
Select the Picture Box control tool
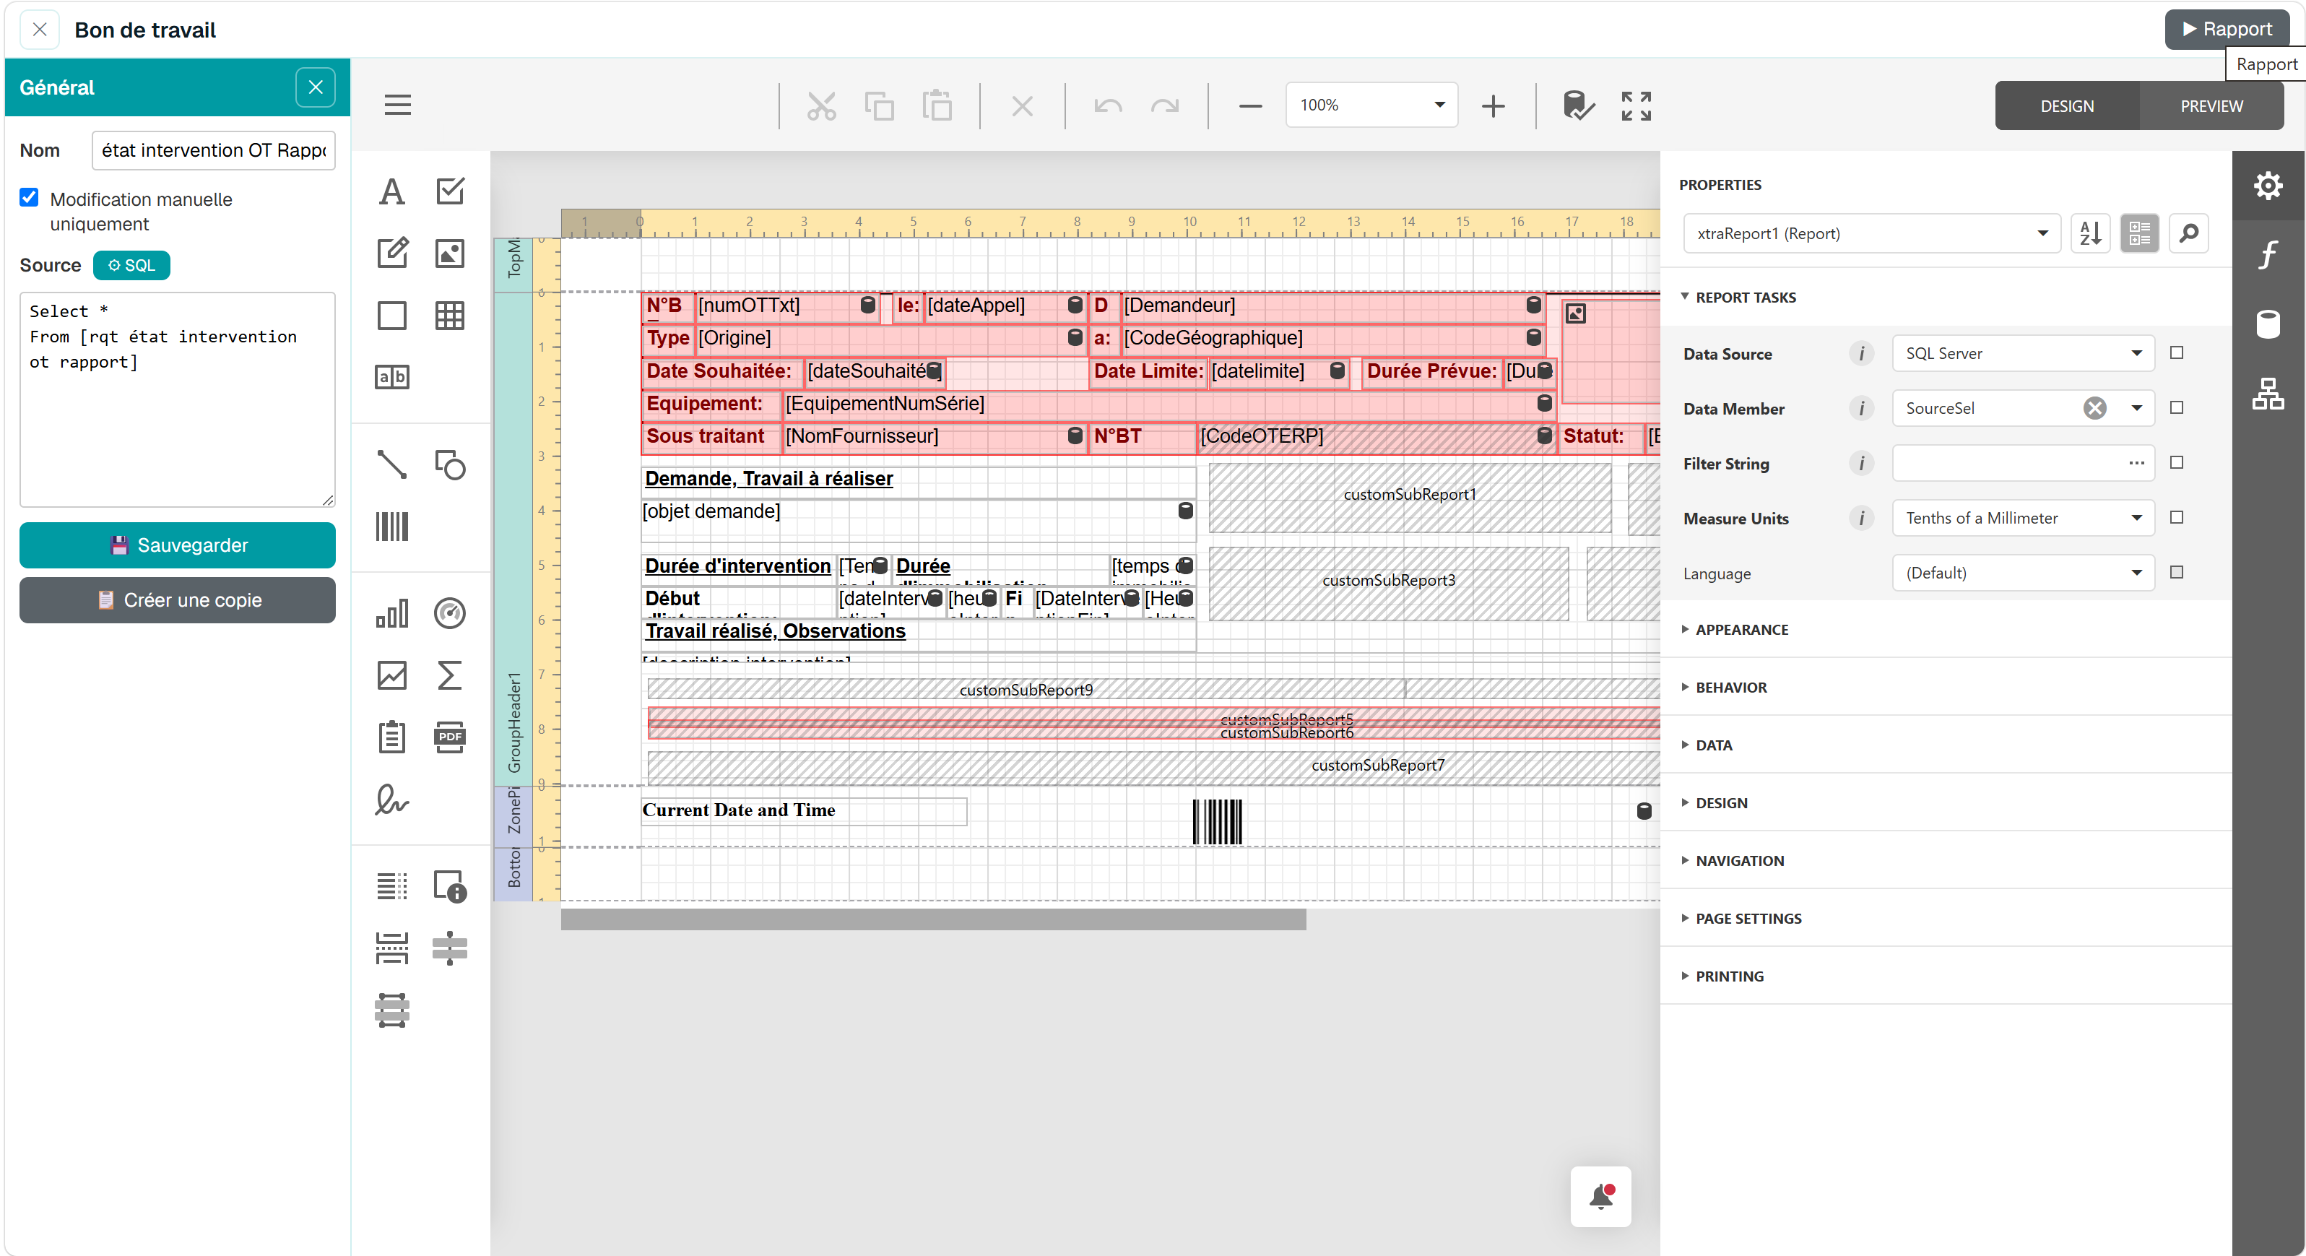click(449, 254)
